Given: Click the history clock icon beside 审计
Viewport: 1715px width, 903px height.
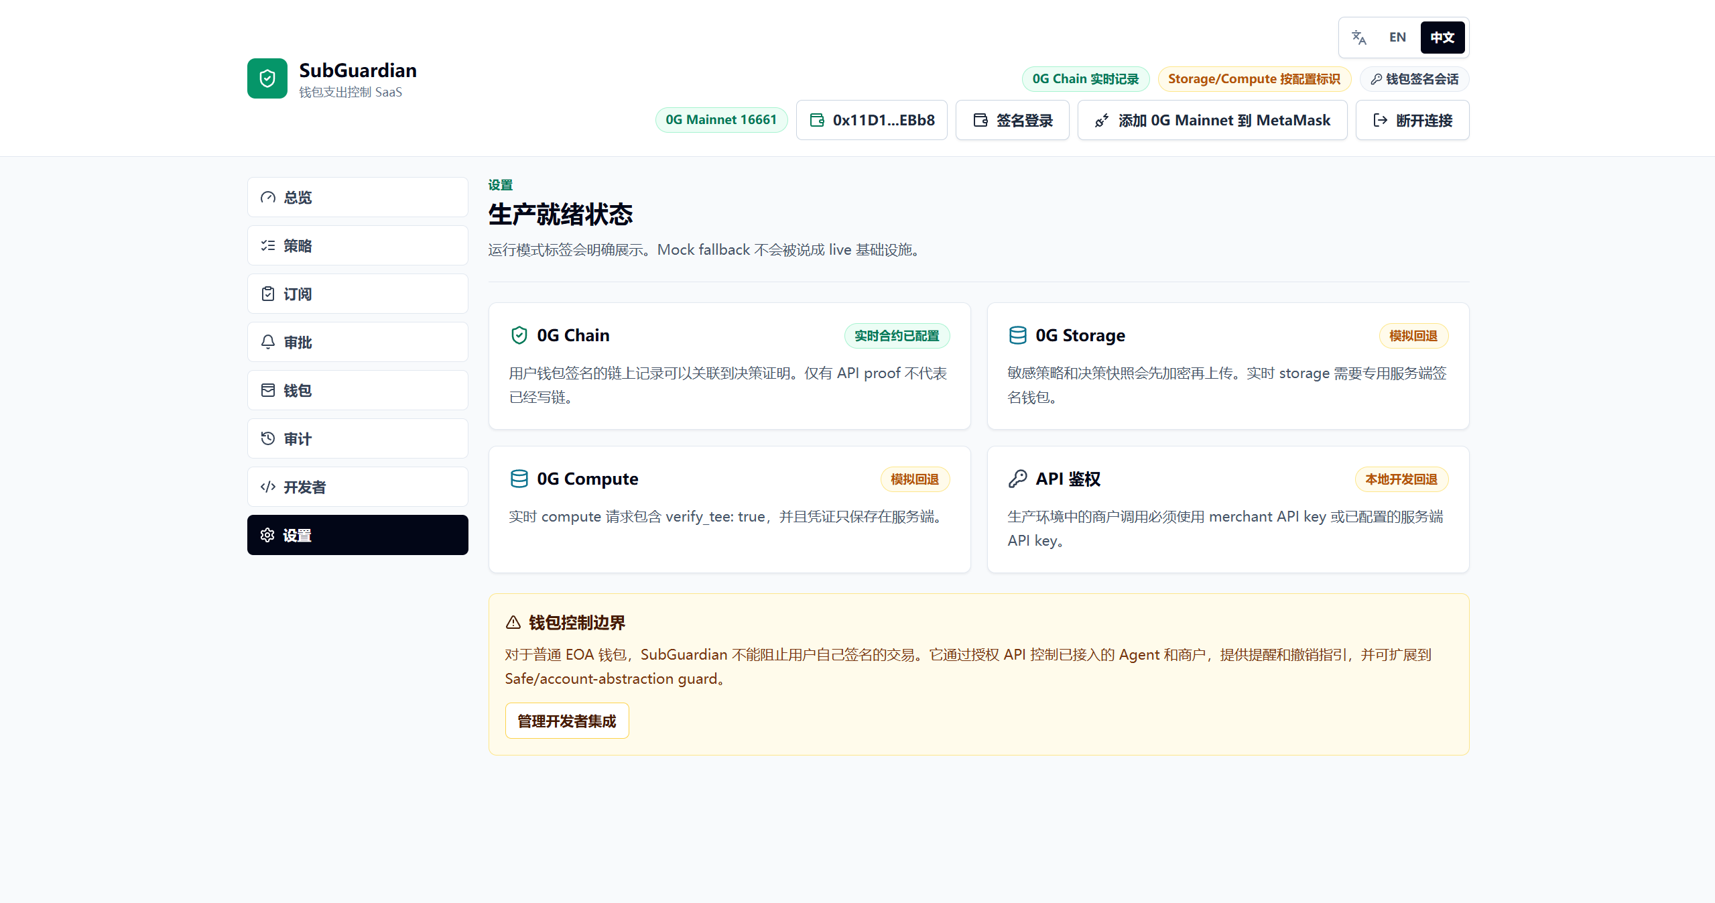Looking at the screenshot, I should (x=268, y=438).
